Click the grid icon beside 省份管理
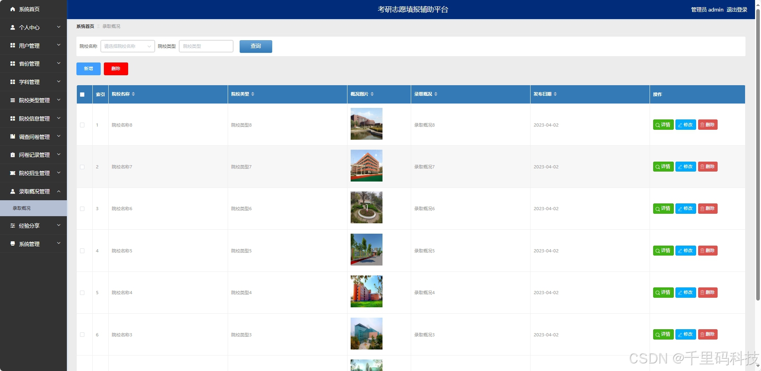Image resolution: width=761 pixels, height=371 pixels. click(13, 64)
